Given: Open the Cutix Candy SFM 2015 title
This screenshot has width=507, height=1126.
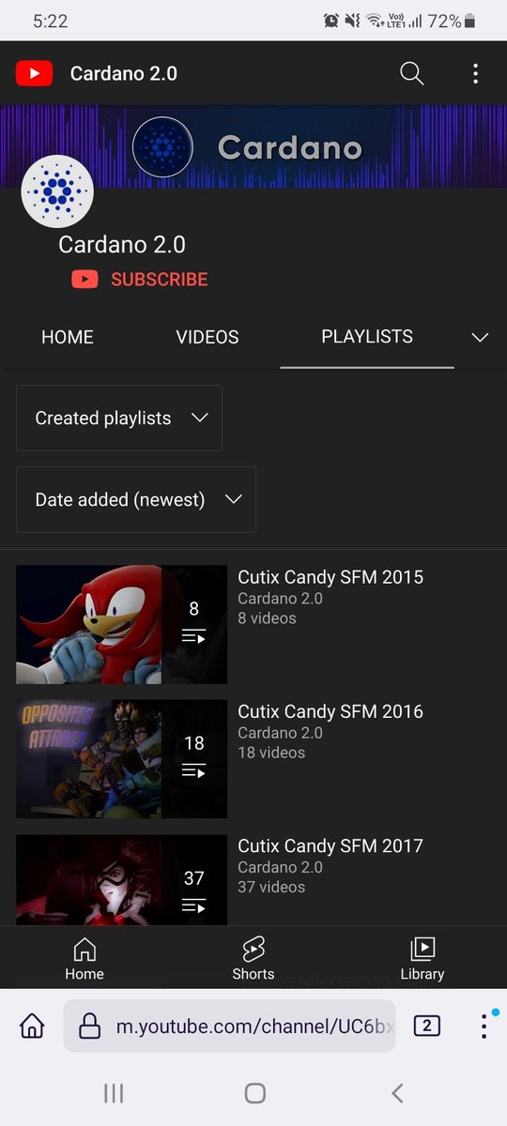Looking at the screenshot, I should click(330, 577).
